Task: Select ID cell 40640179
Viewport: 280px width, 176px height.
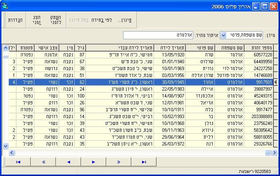Action: point(259,102)
